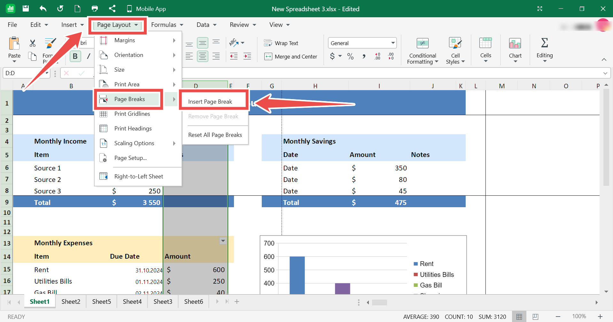This screenshot has height=322, width=613.
Task: Open the Chart dropdown
Action: 515,50
